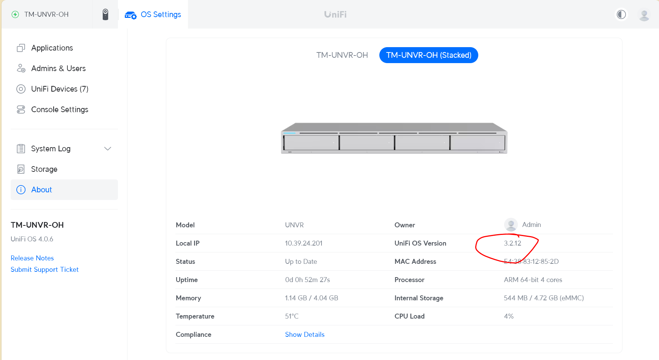The height and width of the screenshot is (360, 659).
Task: Select System Log menu item
Action: click(64, 149)
